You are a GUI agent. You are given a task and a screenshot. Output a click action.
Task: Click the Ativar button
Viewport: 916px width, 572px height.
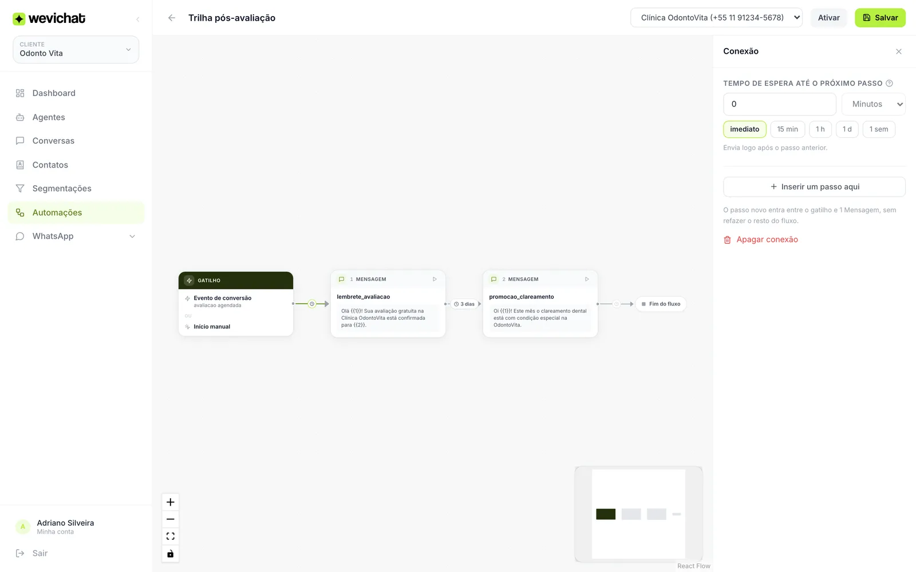[828, 18]
